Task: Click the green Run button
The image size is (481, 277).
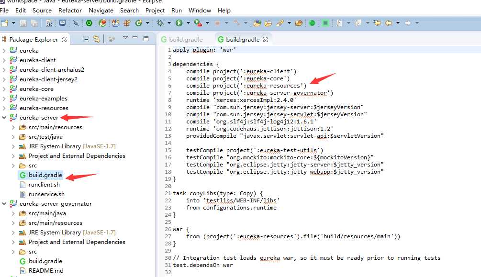Action: pyautogui.click(x=179, y=23)
